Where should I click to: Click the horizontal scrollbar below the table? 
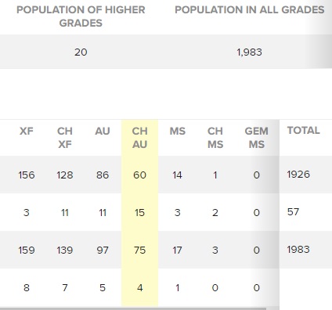click(133, 308)
